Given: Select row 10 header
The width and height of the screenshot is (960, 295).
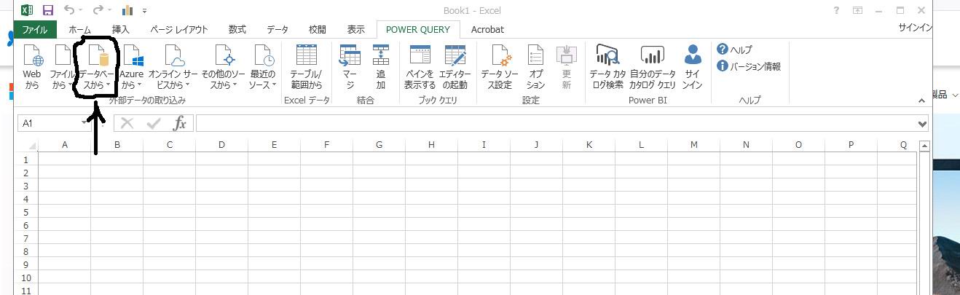Looking at the screenshot, I should pyautogui.click(x=26, y=278).
